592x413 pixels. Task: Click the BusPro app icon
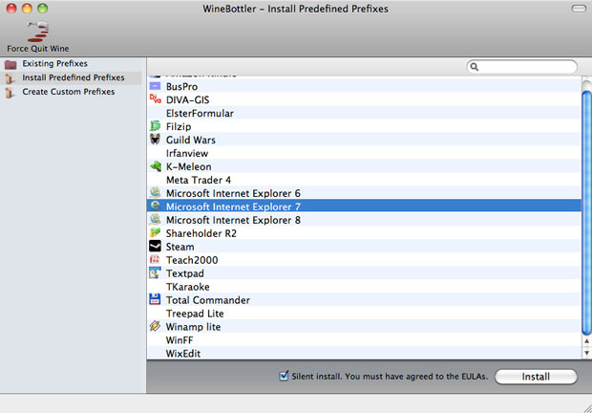[x=156, y=86]
